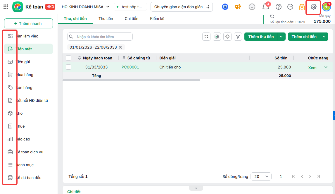Click the Thêm nhanh button
This screenshot has height=194, width=335.
28,23
